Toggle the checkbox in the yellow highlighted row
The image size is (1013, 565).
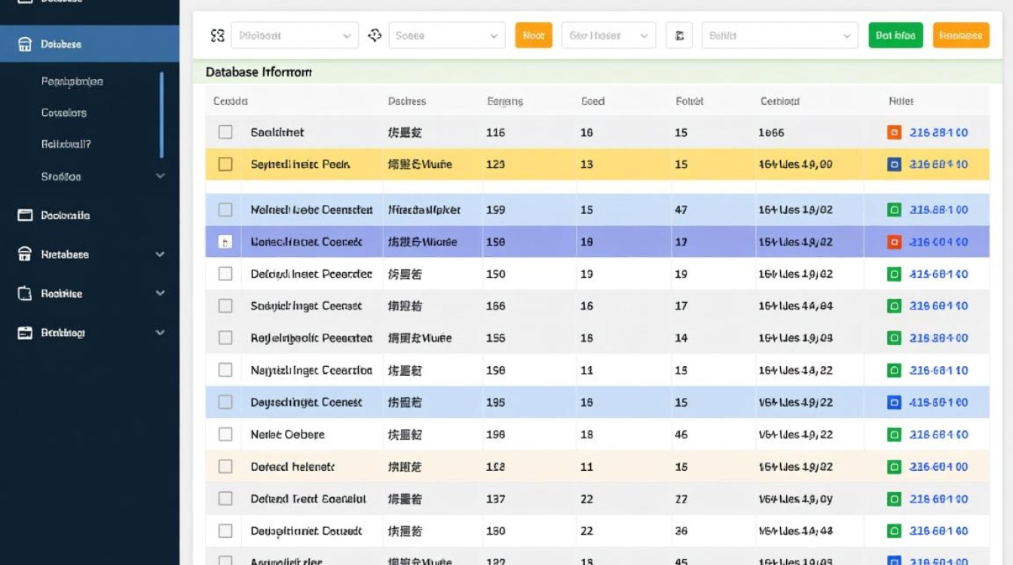[x=225, y=164]
